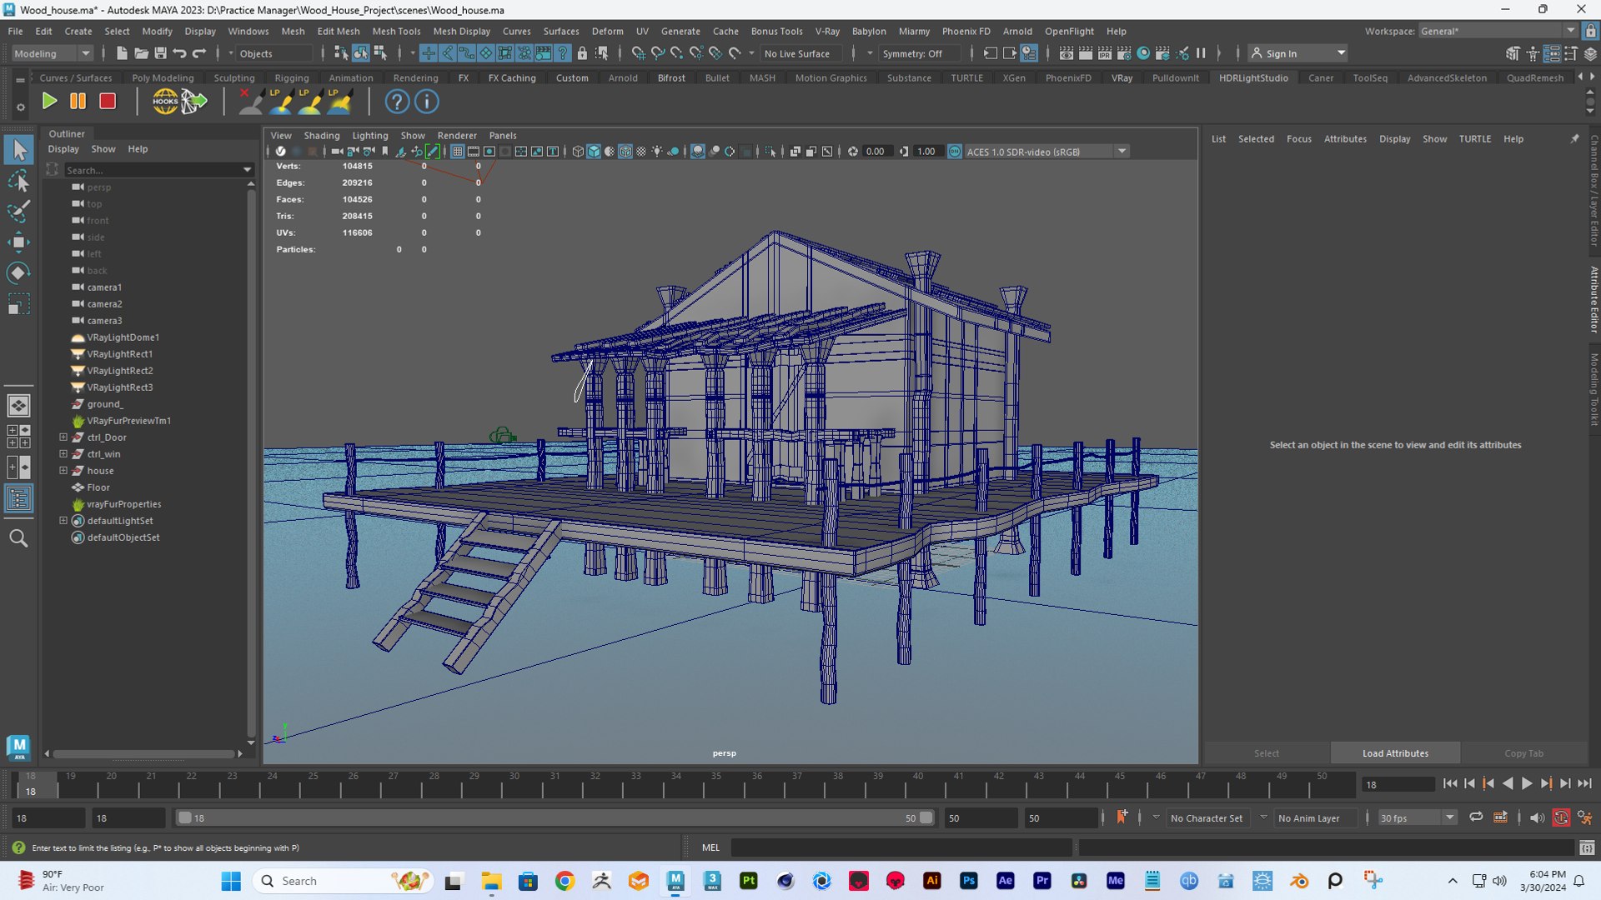Image resolution: width=1601 pixels, height=900 pixels.
Task: Click frame 30 on the time slider
Action: (x=514, y=783)
